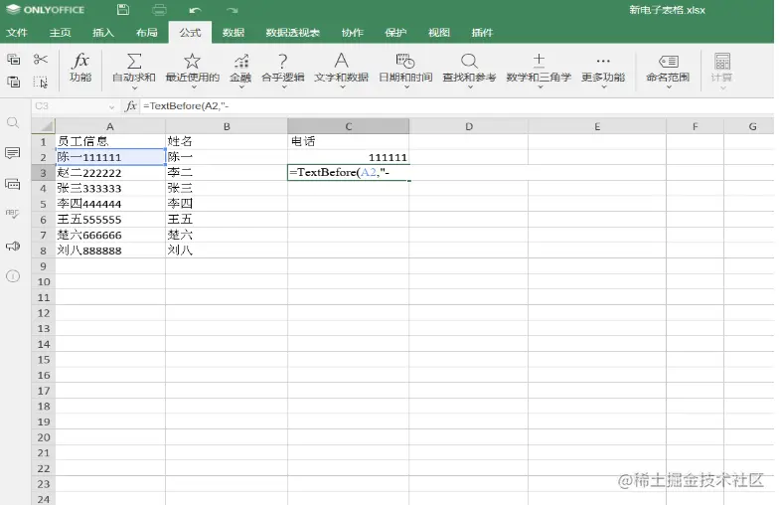Click cell C2 showing 111111
The image size is (780, 505).
tap(348, 157)
